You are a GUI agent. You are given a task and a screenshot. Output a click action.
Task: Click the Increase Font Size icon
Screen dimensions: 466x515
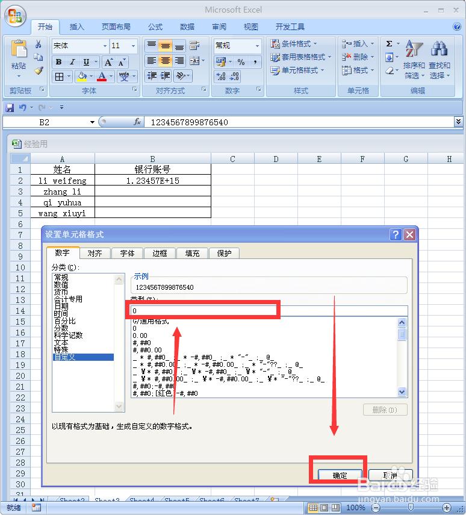coord(108,62)
